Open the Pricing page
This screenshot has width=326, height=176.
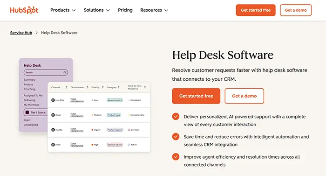[125, 10]
